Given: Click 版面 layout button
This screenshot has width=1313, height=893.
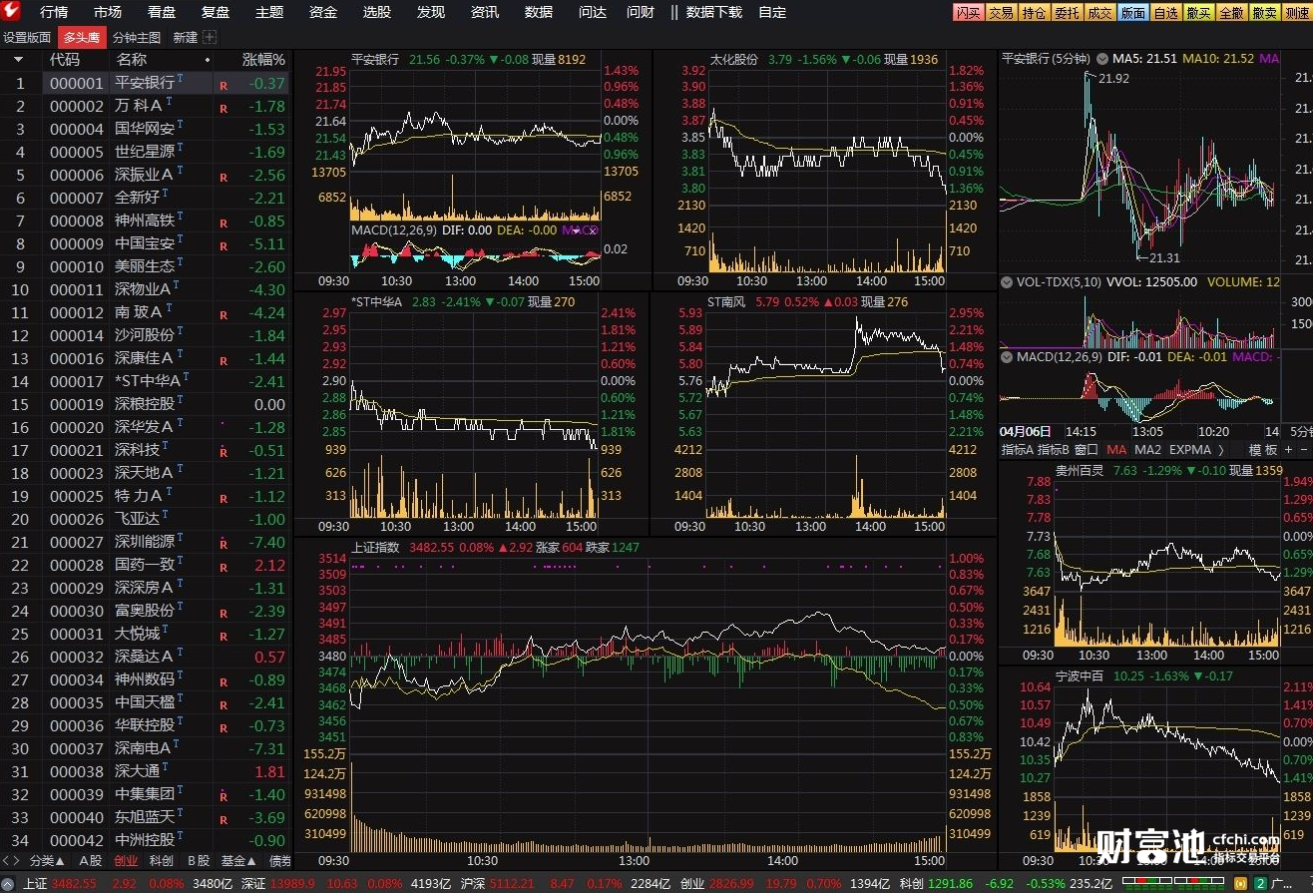Looking at the screenshot, I should pos(1132,12).
